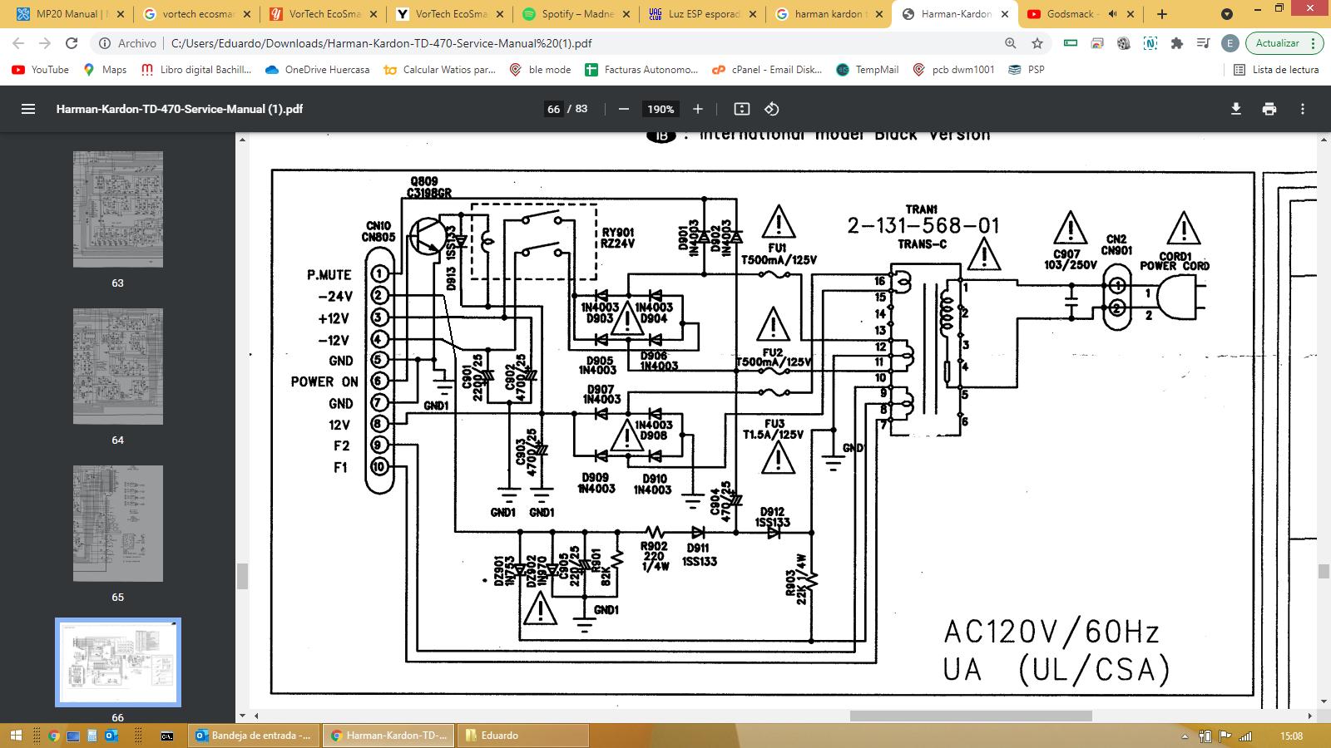1331x748 pixels.
Task: Expand the tab search dropdown arrow
Action: [1227, 14]
